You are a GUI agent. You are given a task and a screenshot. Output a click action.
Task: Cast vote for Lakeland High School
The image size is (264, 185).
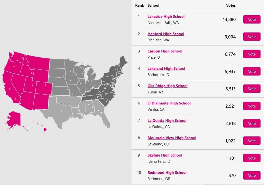pyautogui.click(x=252, y=71)
